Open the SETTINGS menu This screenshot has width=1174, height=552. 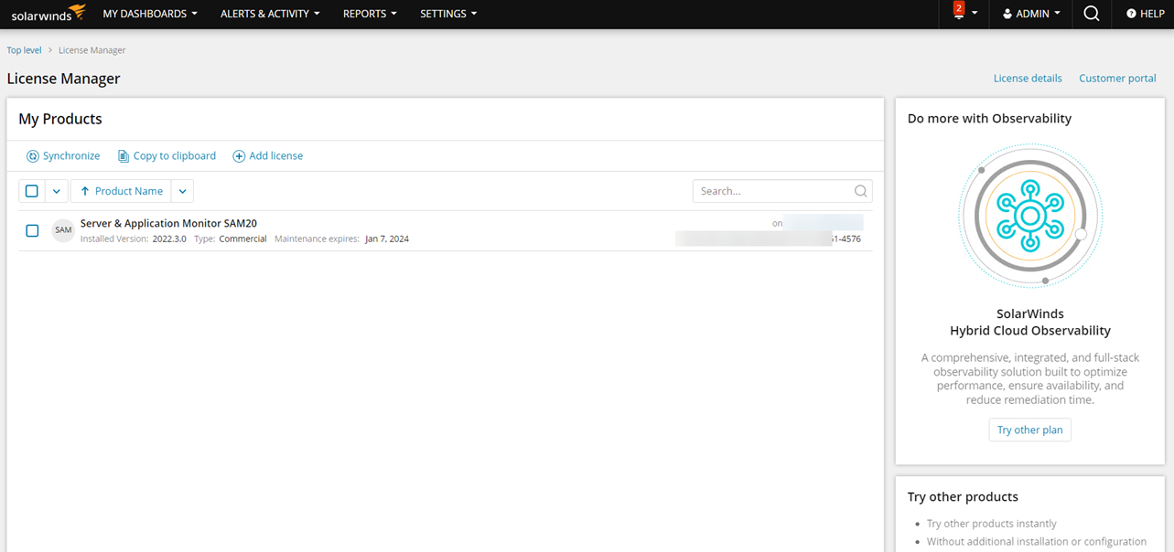point(448,14)
